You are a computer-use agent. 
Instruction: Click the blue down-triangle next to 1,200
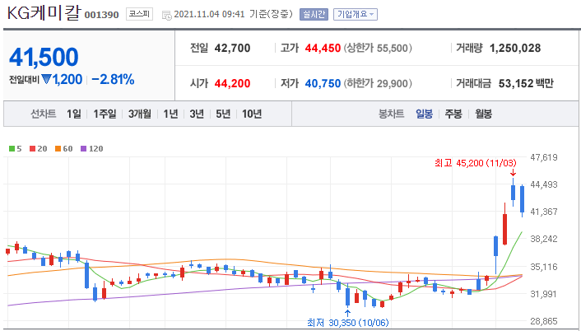click(45, 79)
